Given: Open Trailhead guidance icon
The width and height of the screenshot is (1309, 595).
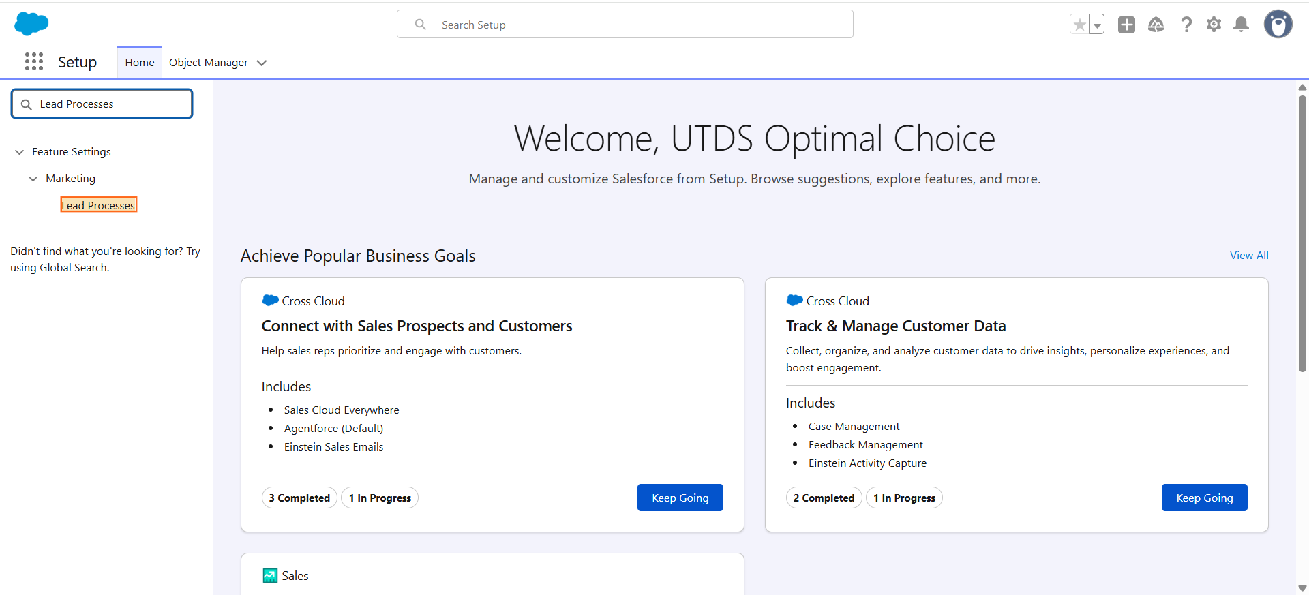Looking at the screenshot, I should coord(1156,25).
